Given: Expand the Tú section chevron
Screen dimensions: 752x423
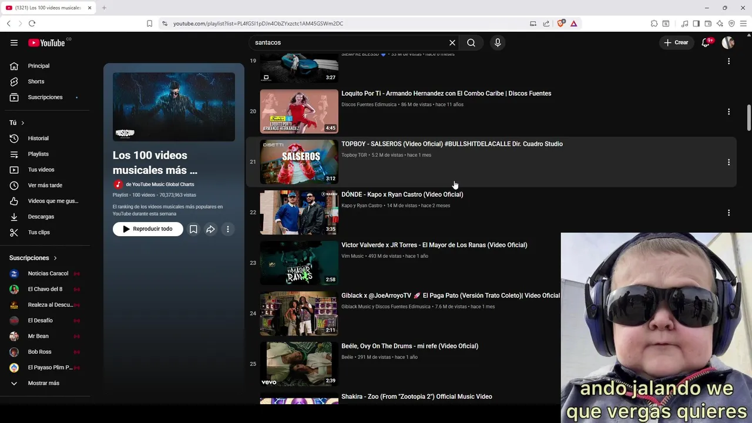Looking at the screenshot, I should coord(23,123).
